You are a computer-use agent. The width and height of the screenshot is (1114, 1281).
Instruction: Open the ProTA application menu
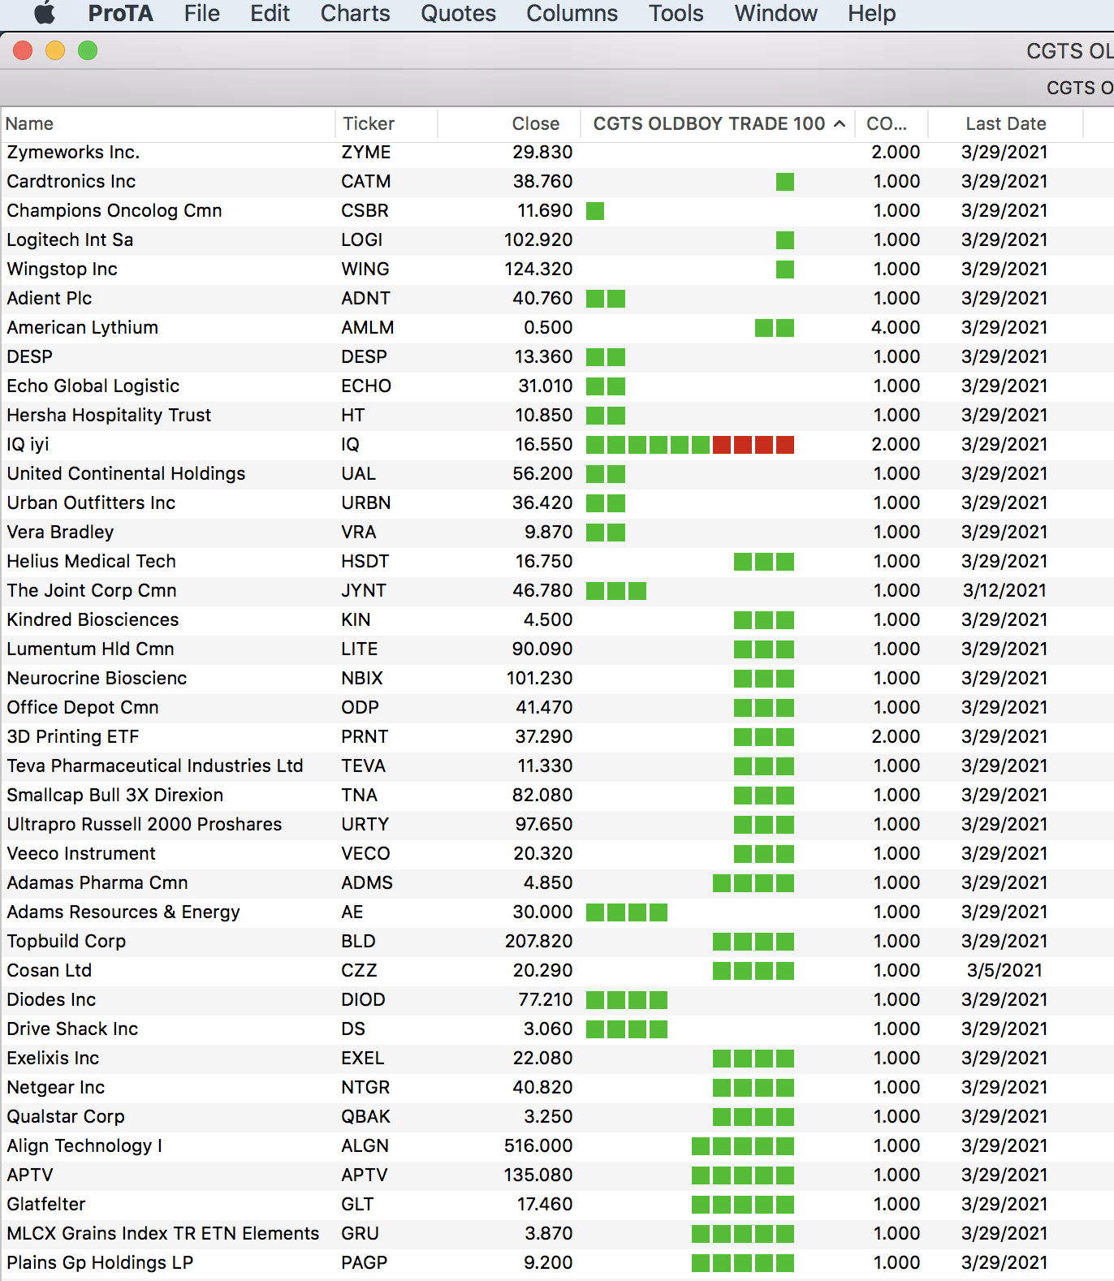coord(120,13)
